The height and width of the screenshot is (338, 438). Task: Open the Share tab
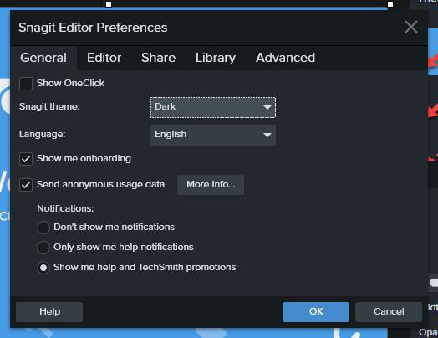[158, 58]
